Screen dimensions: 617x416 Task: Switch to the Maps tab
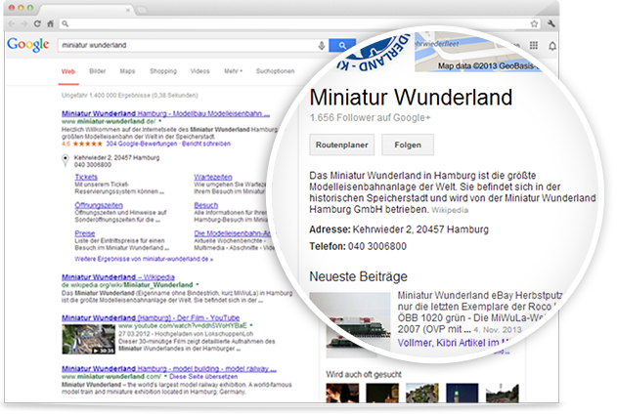(127, 71)
